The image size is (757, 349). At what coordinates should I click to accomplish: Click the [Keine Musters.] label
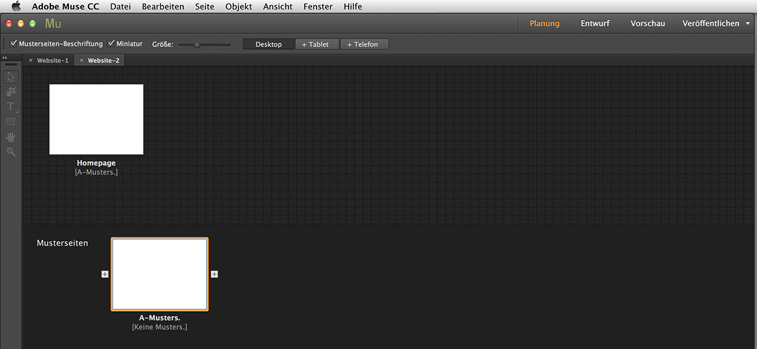click(159, 327)
